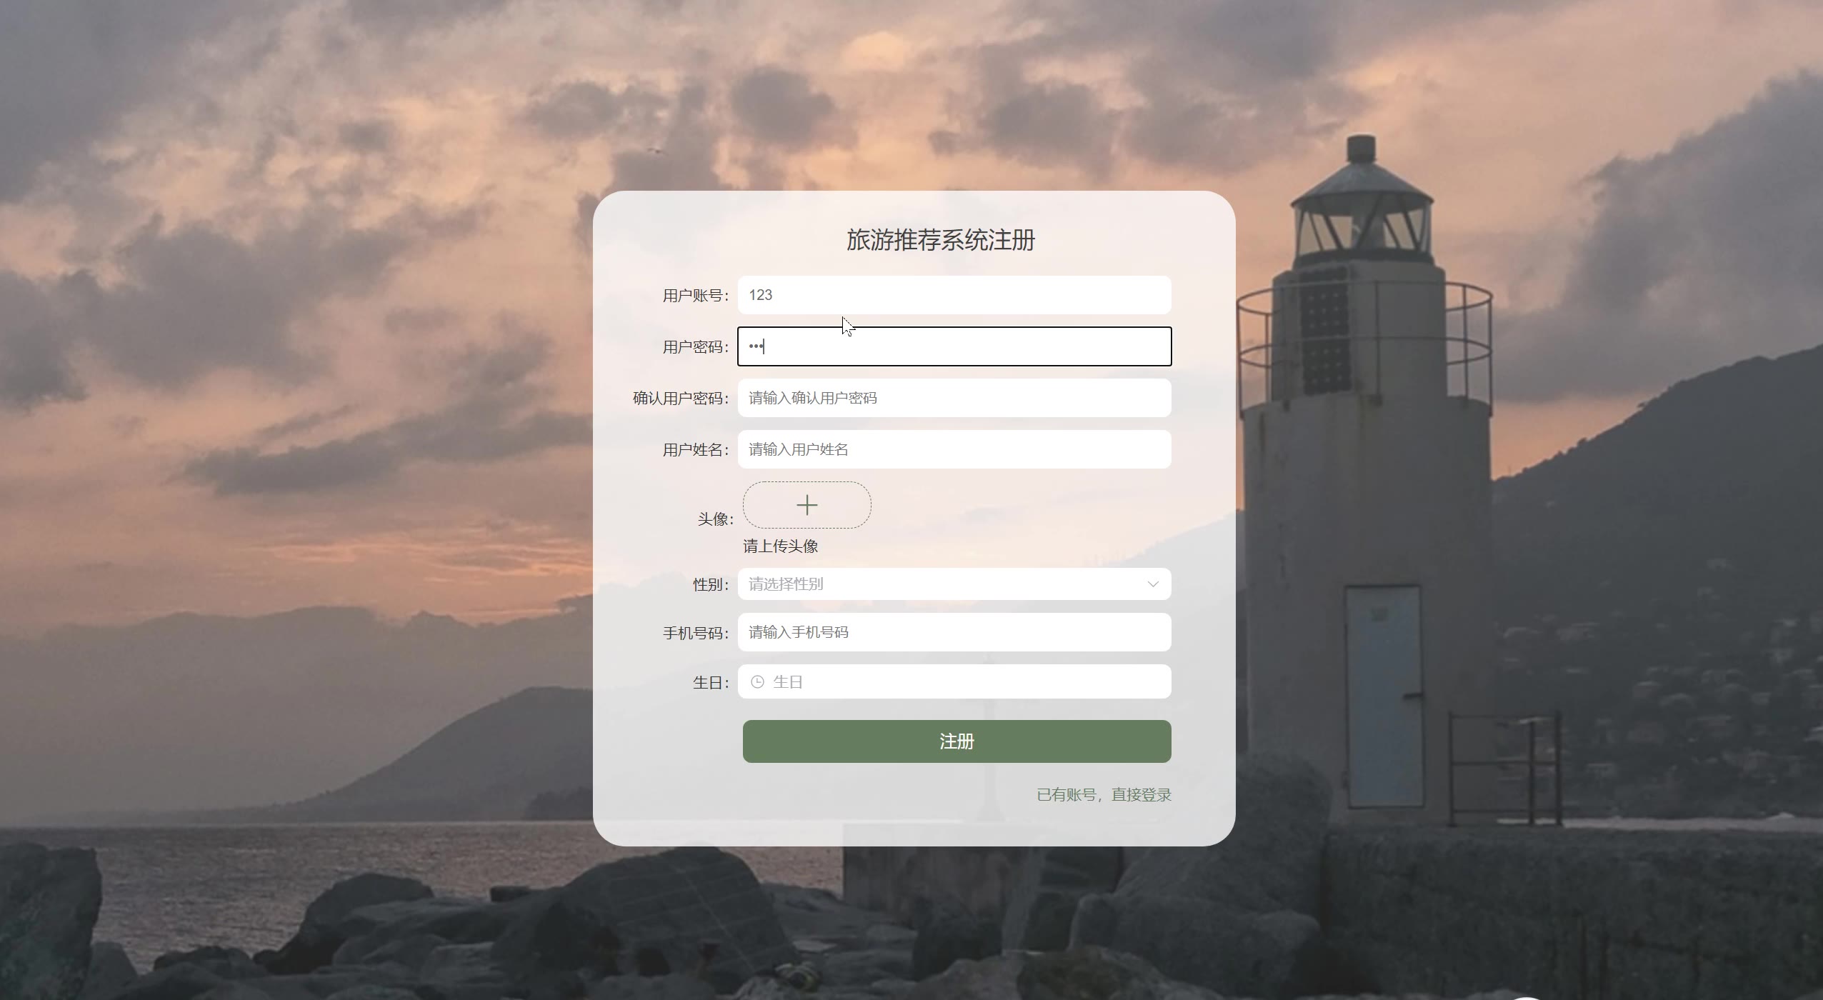
Task: Select the 请输入确认用户密码 input field
Action: tap(954, 398)
